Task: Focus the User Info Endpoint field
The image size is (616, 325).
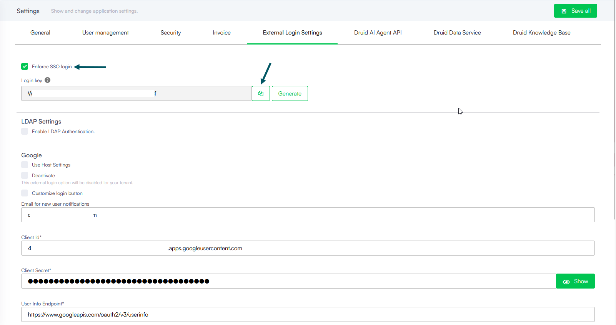Action: click(308, 315)
